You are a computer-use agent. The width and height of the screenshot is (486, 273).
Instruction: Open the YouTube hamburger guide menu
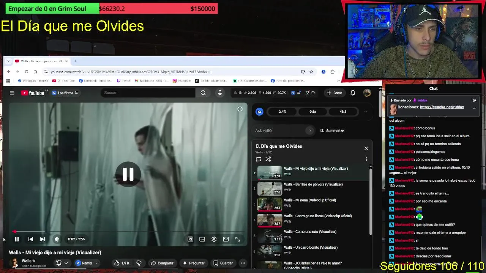(12, 93)
